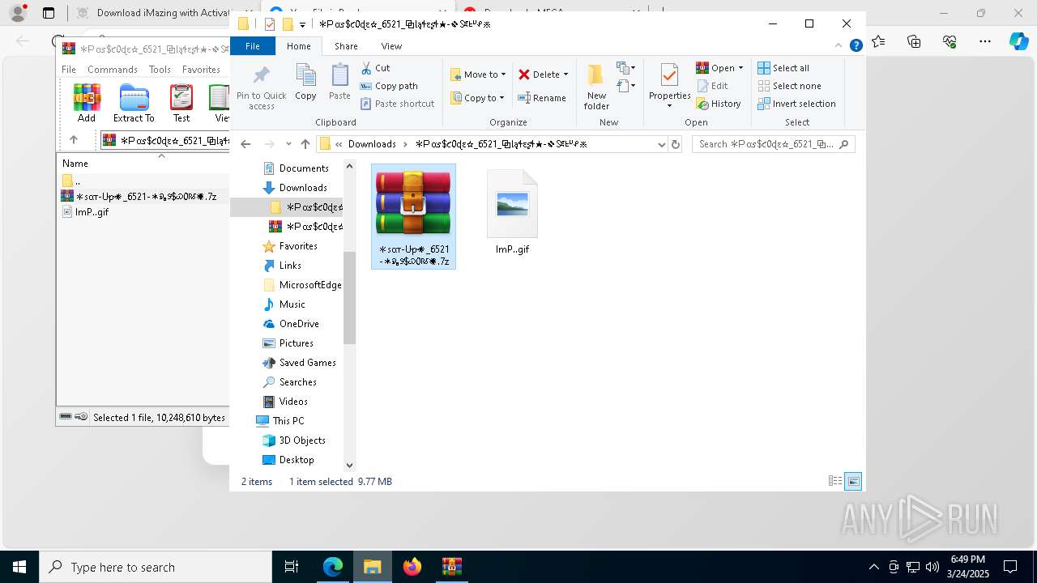Click WinRAR Test toolbar icon
1037x583 pixels.
pyautogui.click(x=181, y=103)
